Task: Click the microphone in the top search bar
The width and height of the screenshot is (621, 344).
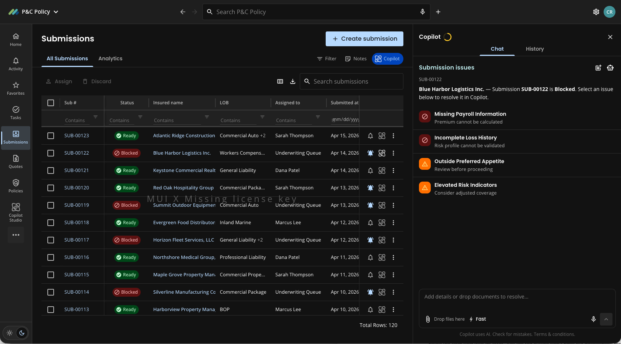Action: coord(423,12)
